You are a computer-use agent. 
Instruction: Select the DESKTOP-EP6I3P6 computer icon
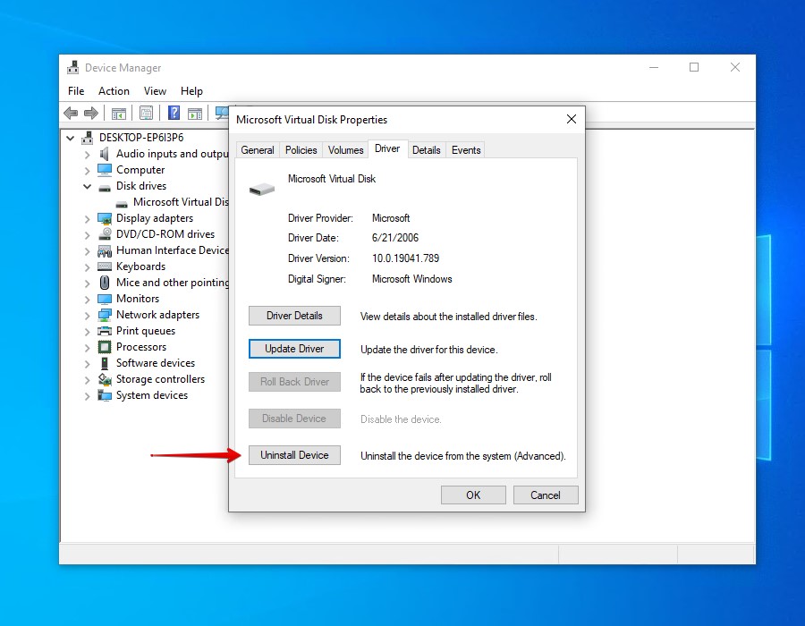(88, 138)
